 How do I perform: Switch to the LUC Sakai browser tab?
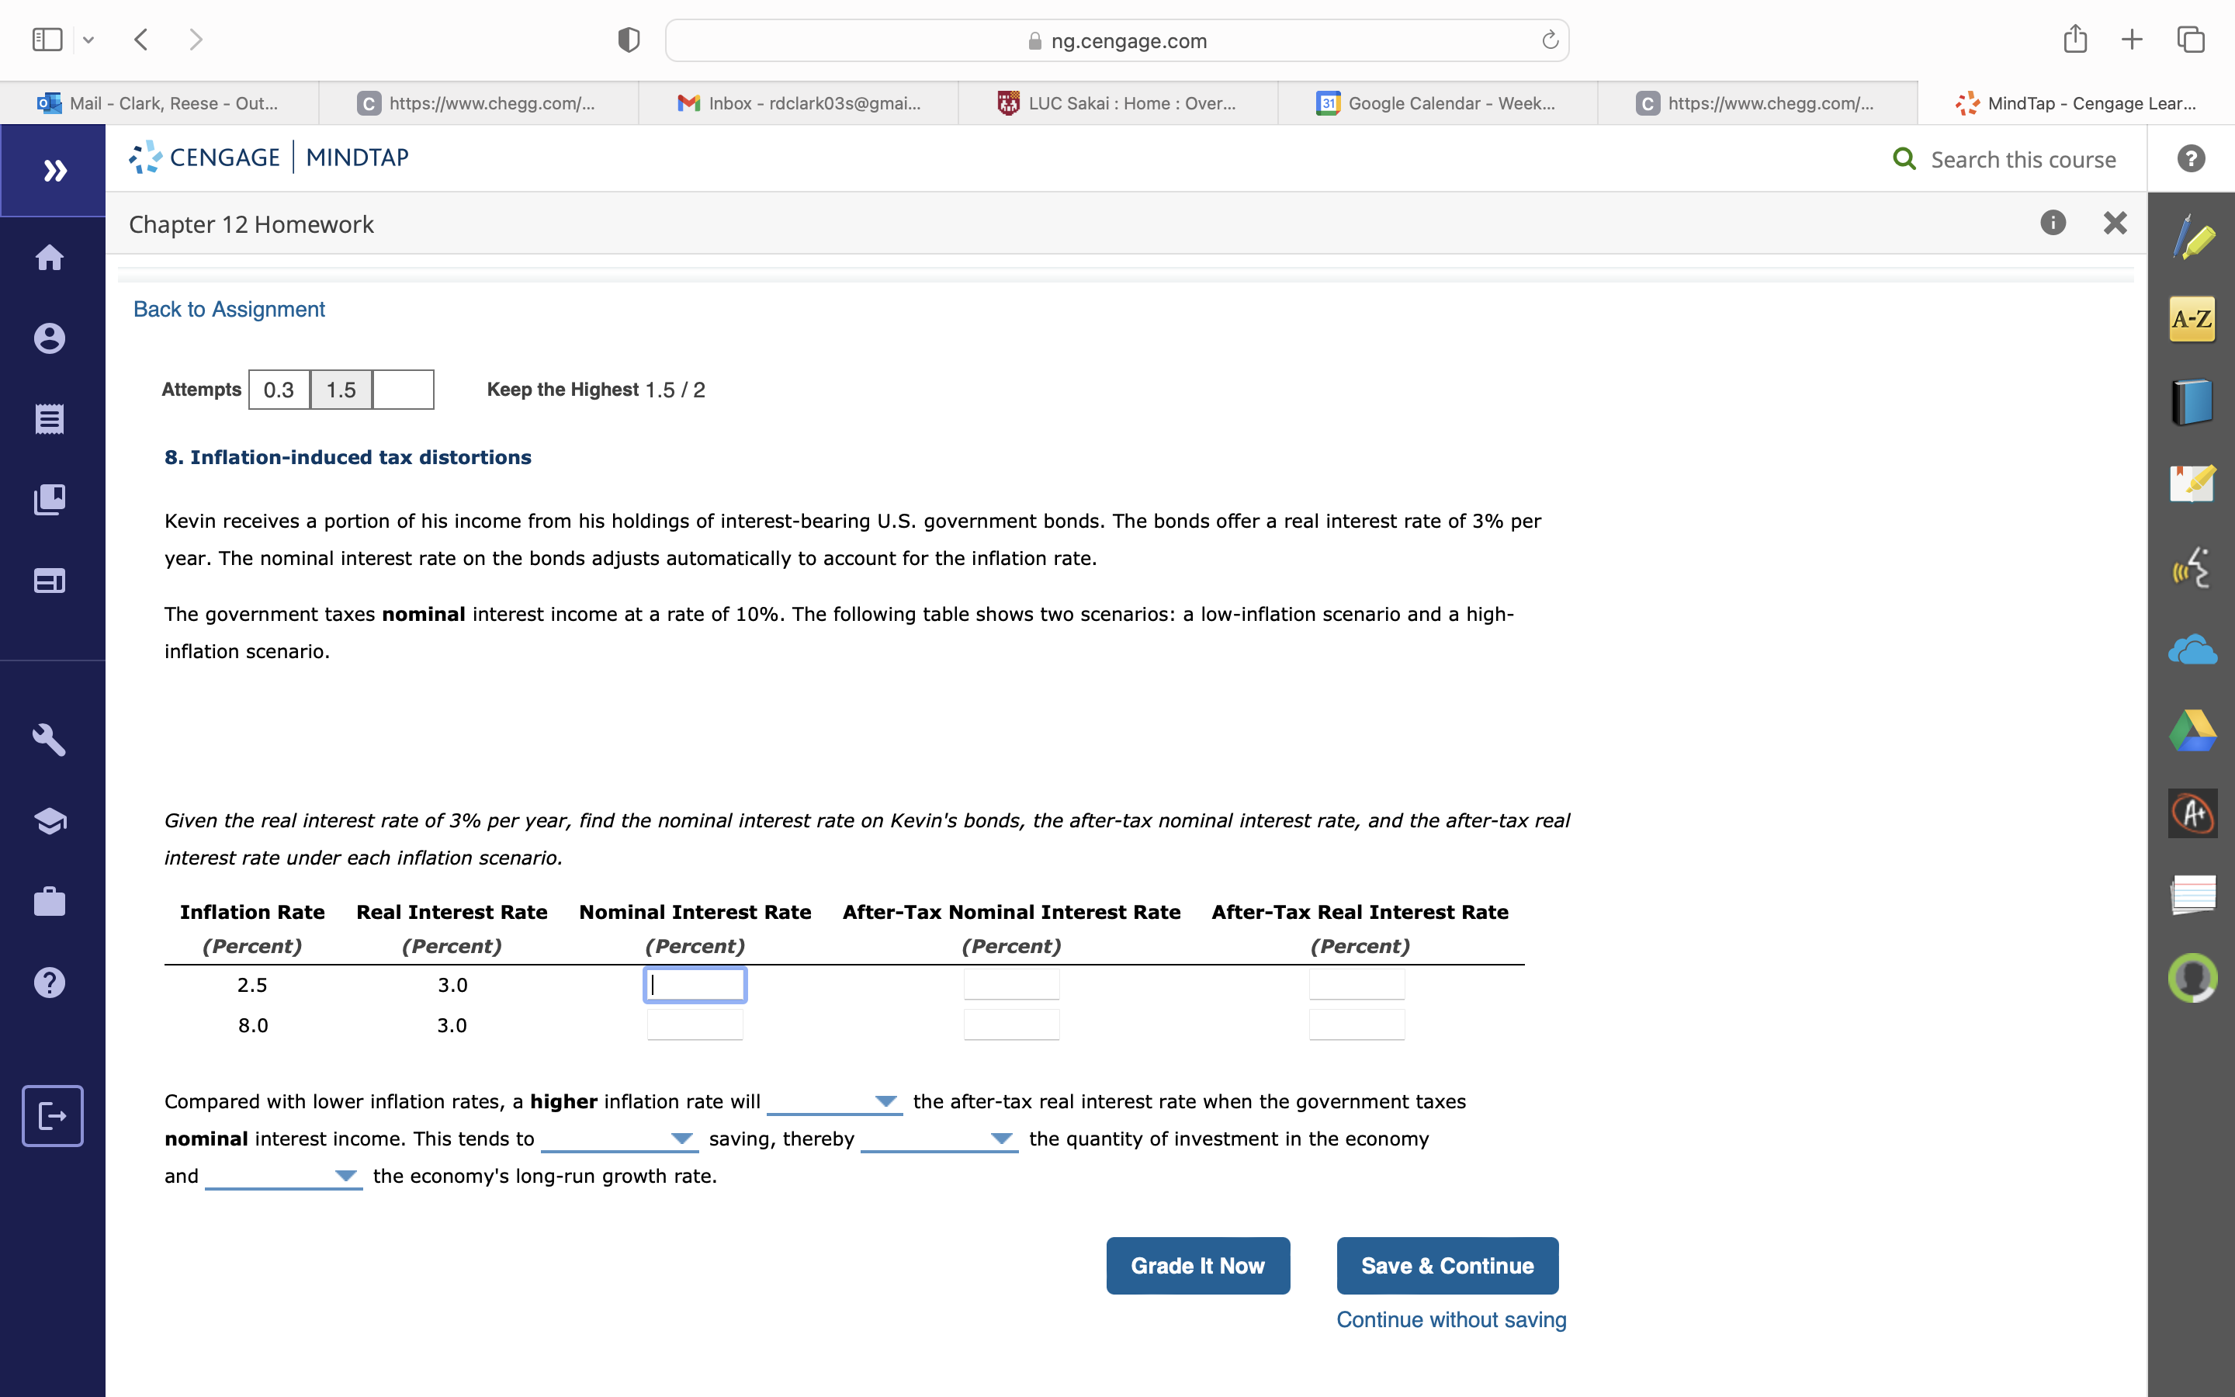coord(1117,103)
